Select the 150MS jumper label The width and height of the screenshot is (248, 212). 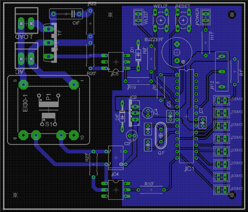click(237, 112)
